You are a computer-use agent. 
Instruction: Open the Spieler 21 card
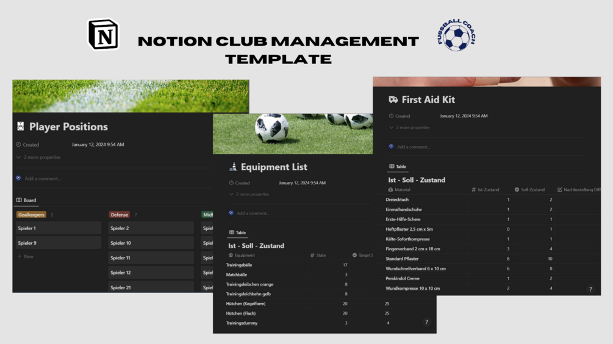click(151, 287)
